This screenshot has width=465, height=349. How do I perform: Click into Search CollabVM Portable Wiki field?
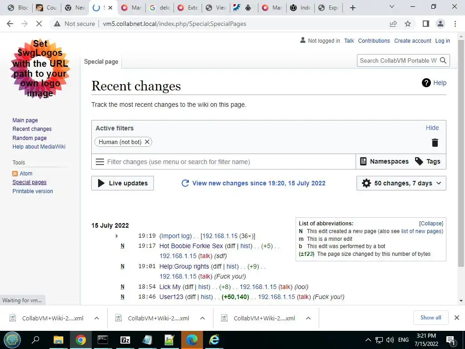(397, 60)
